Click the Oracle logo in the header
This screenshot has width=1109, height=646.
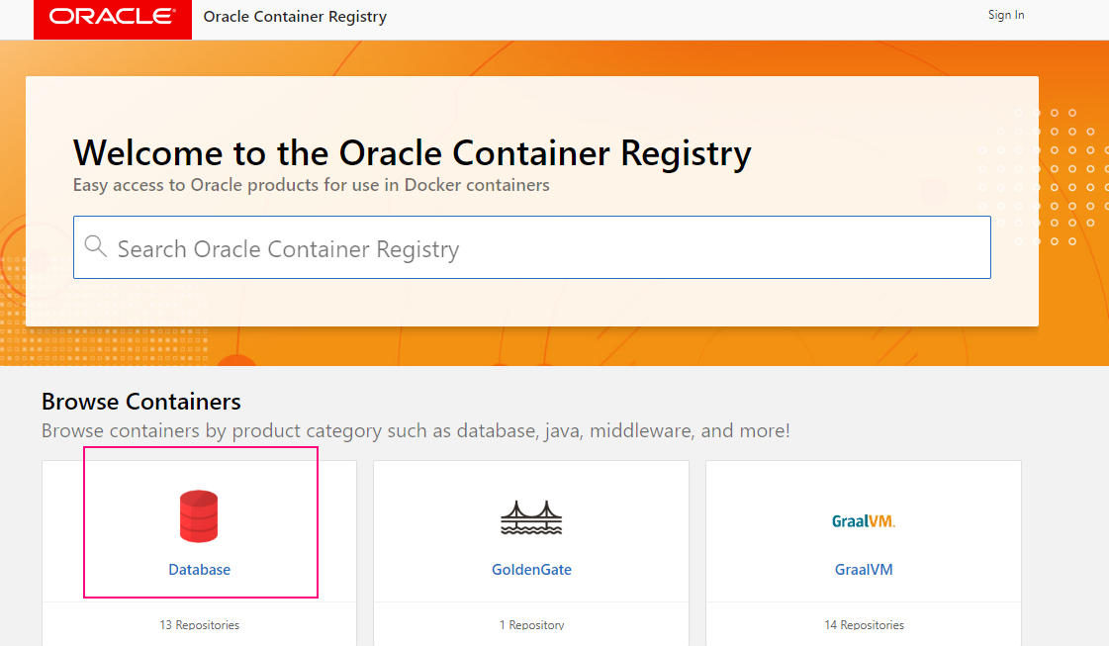[x=112, y=19]
